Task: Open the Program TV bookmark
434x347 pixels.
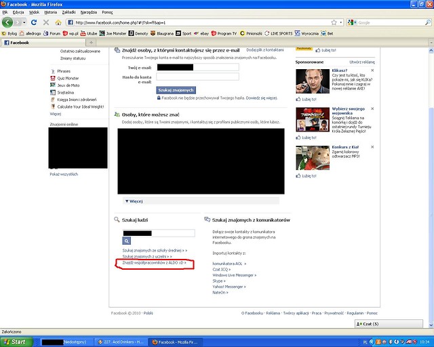Action: 224,33
